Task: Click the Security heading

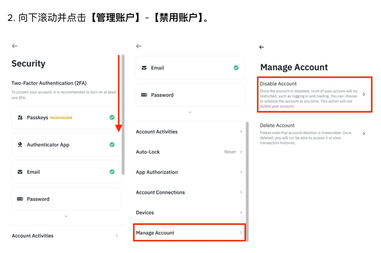Action: click(29, 63)
